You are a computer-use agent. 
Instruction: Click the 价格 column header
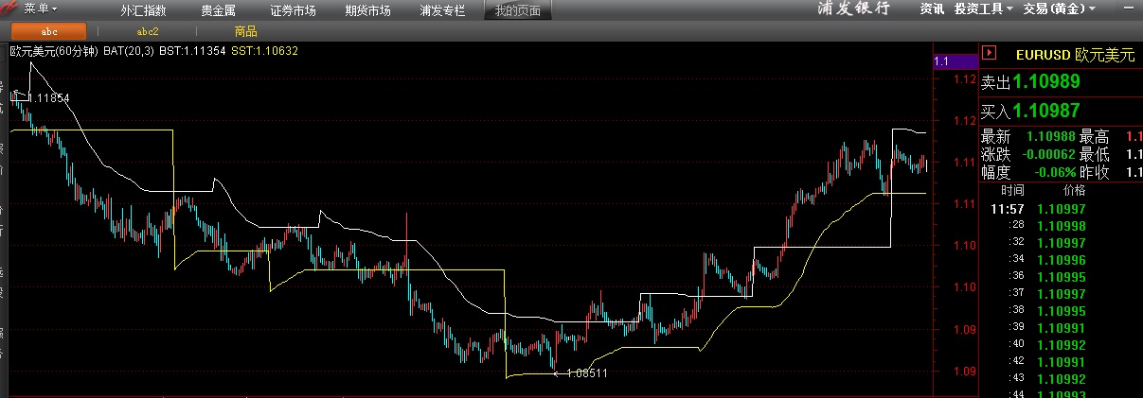click(1075, 190)
